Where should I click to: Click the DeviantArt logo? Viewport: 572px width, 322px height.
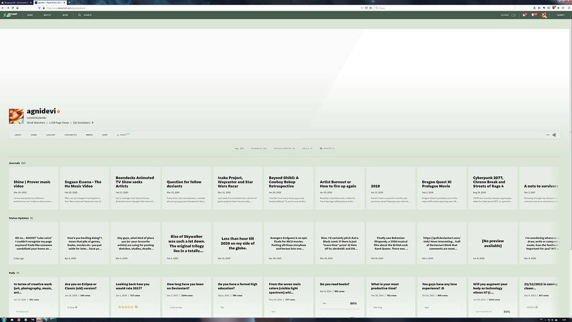[10, 15]
